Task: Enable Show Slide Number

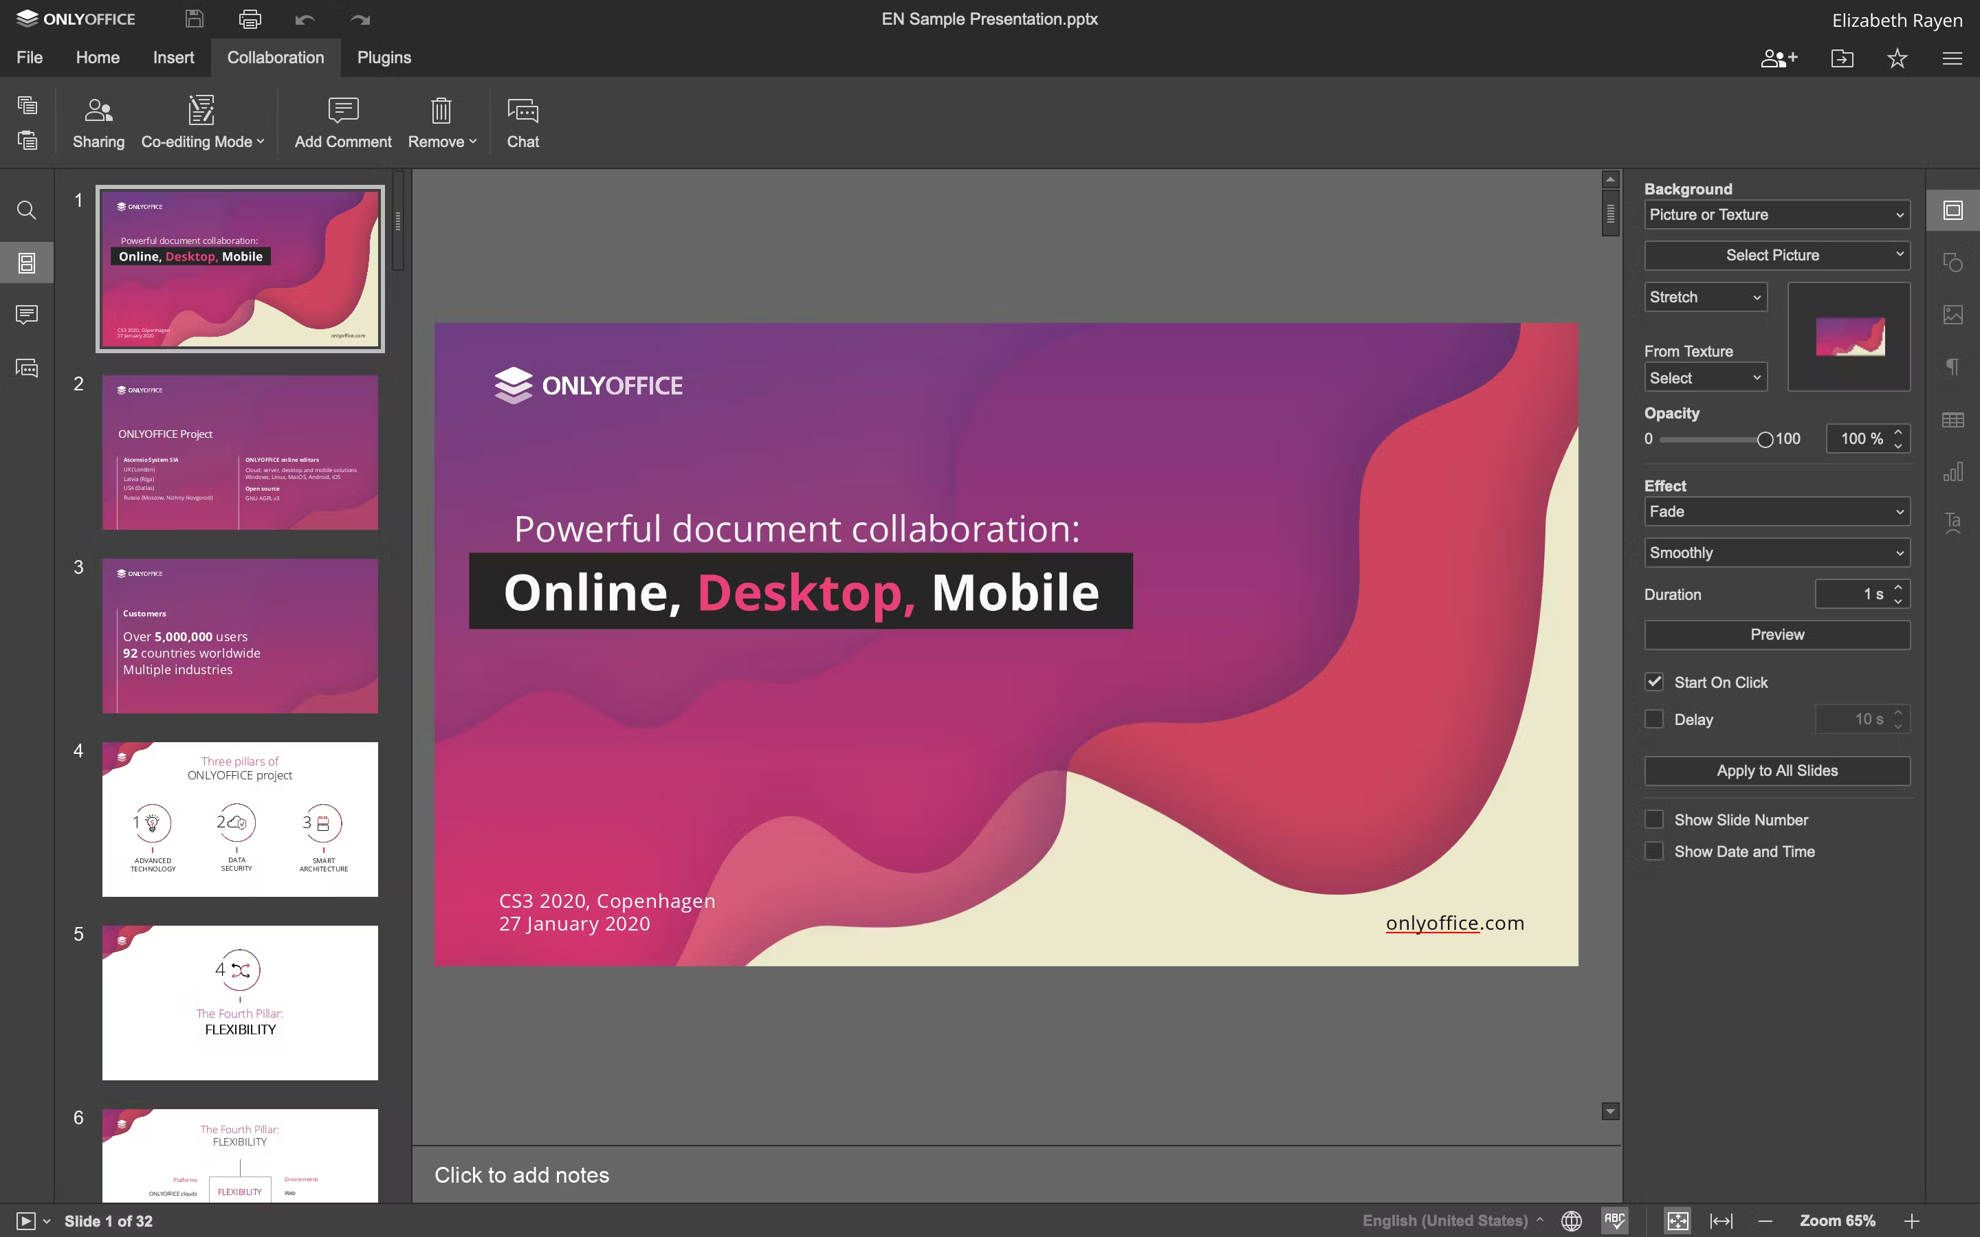Action: [x=1654, y=819]
